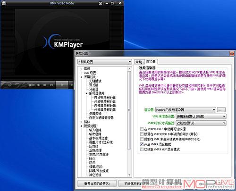Select DVD 设置 in the settings tree

click(x=90, y=73)
